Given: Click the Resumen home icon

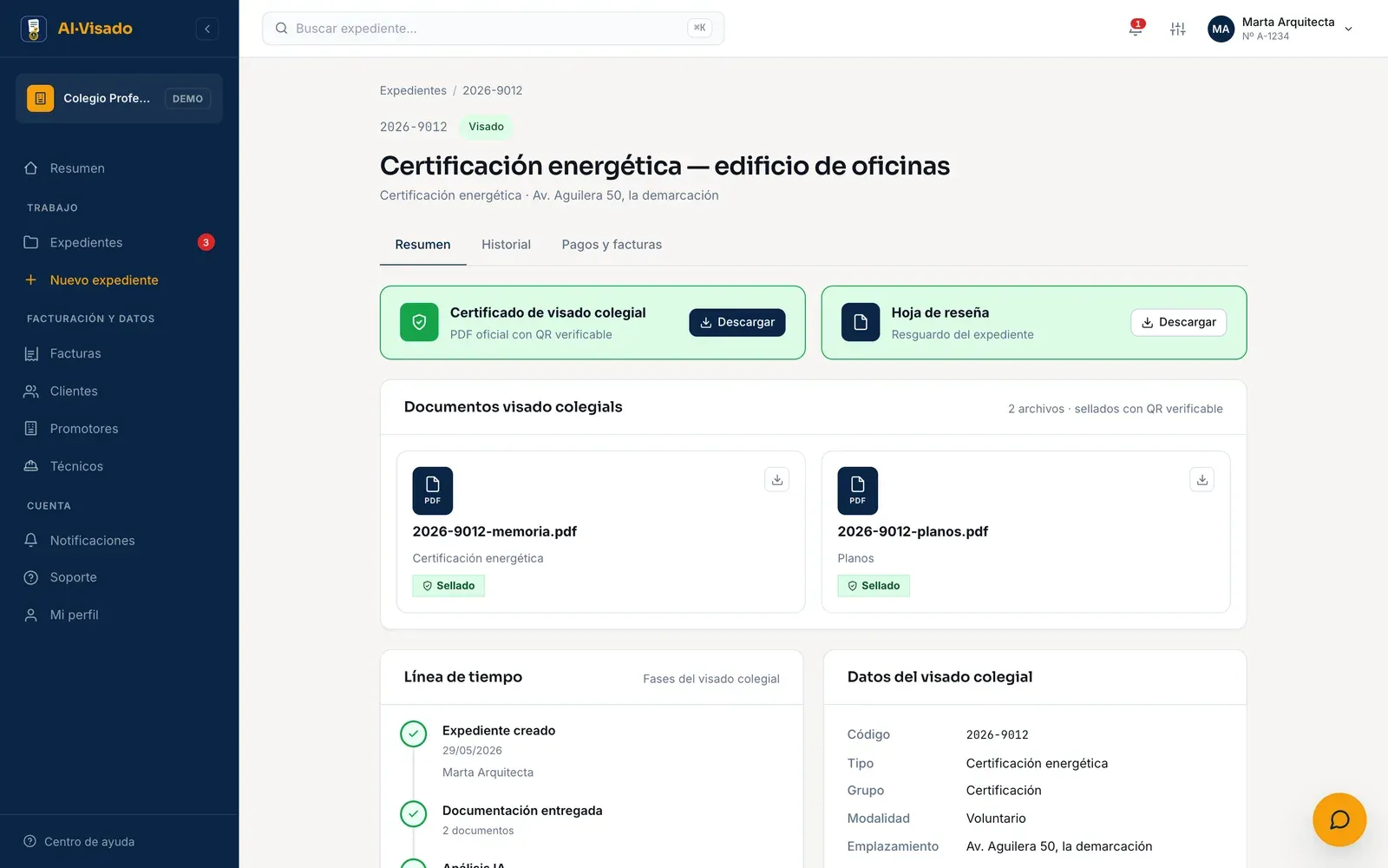Looking at the screenshot, I should (x=31, y=168).
